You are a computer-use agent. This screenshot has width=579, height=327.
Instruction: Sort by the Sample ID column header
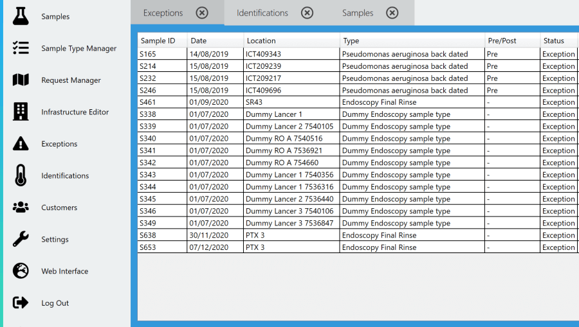(163, 40)
